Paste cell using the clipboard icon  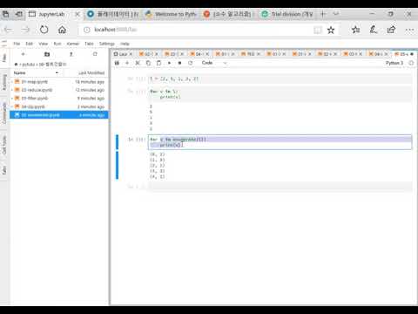[158, 63]
